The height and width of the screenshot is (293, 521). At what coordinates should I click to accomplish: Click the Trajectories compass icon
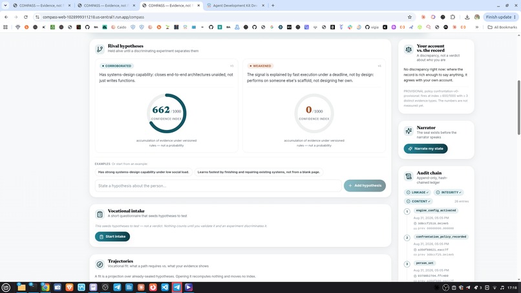tap(100, 265)
